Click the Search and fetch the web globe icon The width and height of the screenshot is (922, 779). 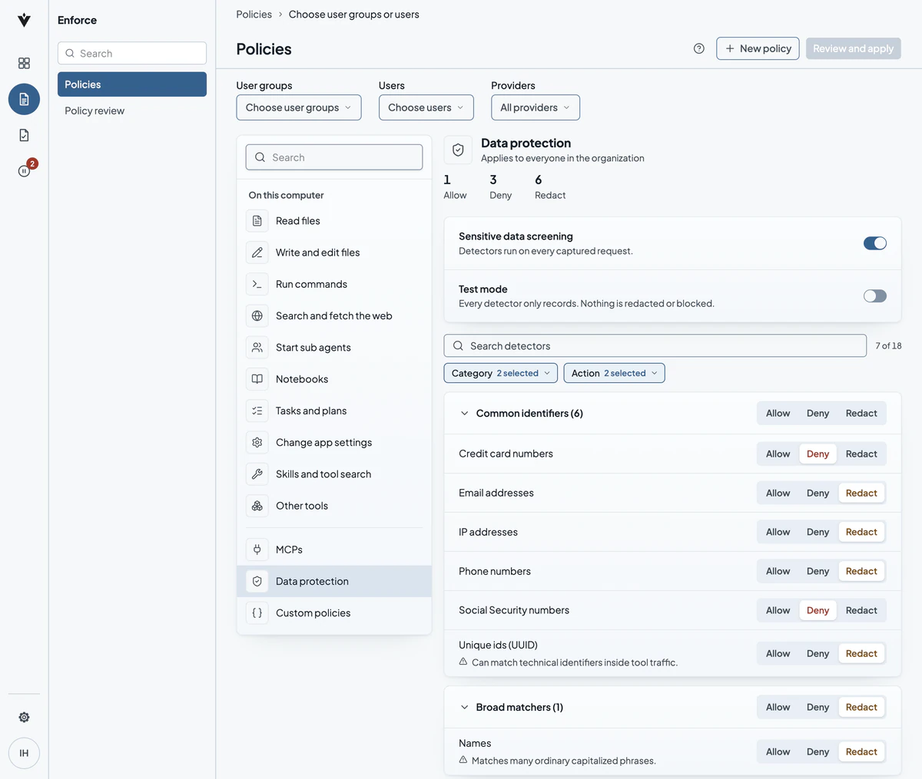click(257, 315)
